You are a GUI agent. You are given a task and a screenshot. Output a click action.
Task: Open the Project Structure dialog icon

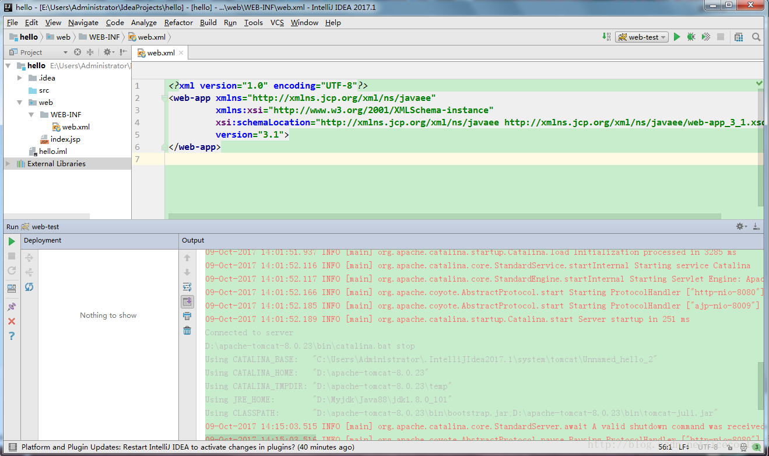click(x=739, y=37)
